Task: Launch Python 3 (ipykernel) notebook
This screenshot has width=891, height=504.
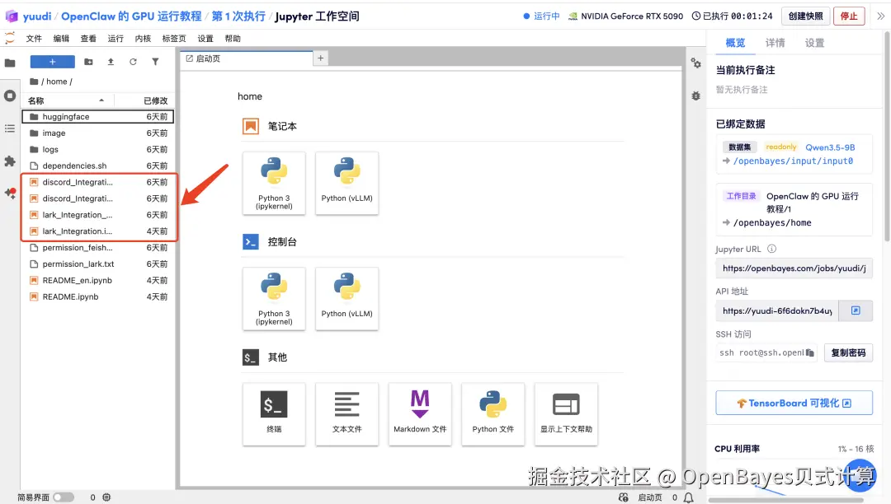Action: click(x=274, y=183)
